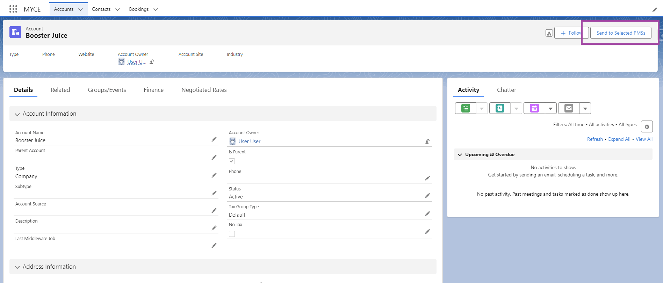Viewport: 663px width, 283px height.
Task: Open activity timeline settings gear
Action: pos(647,127)
